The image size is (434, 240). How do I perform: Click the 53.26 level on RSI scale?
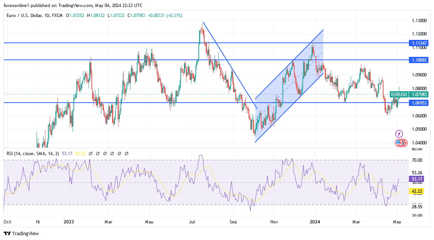(x=417, y=173)
